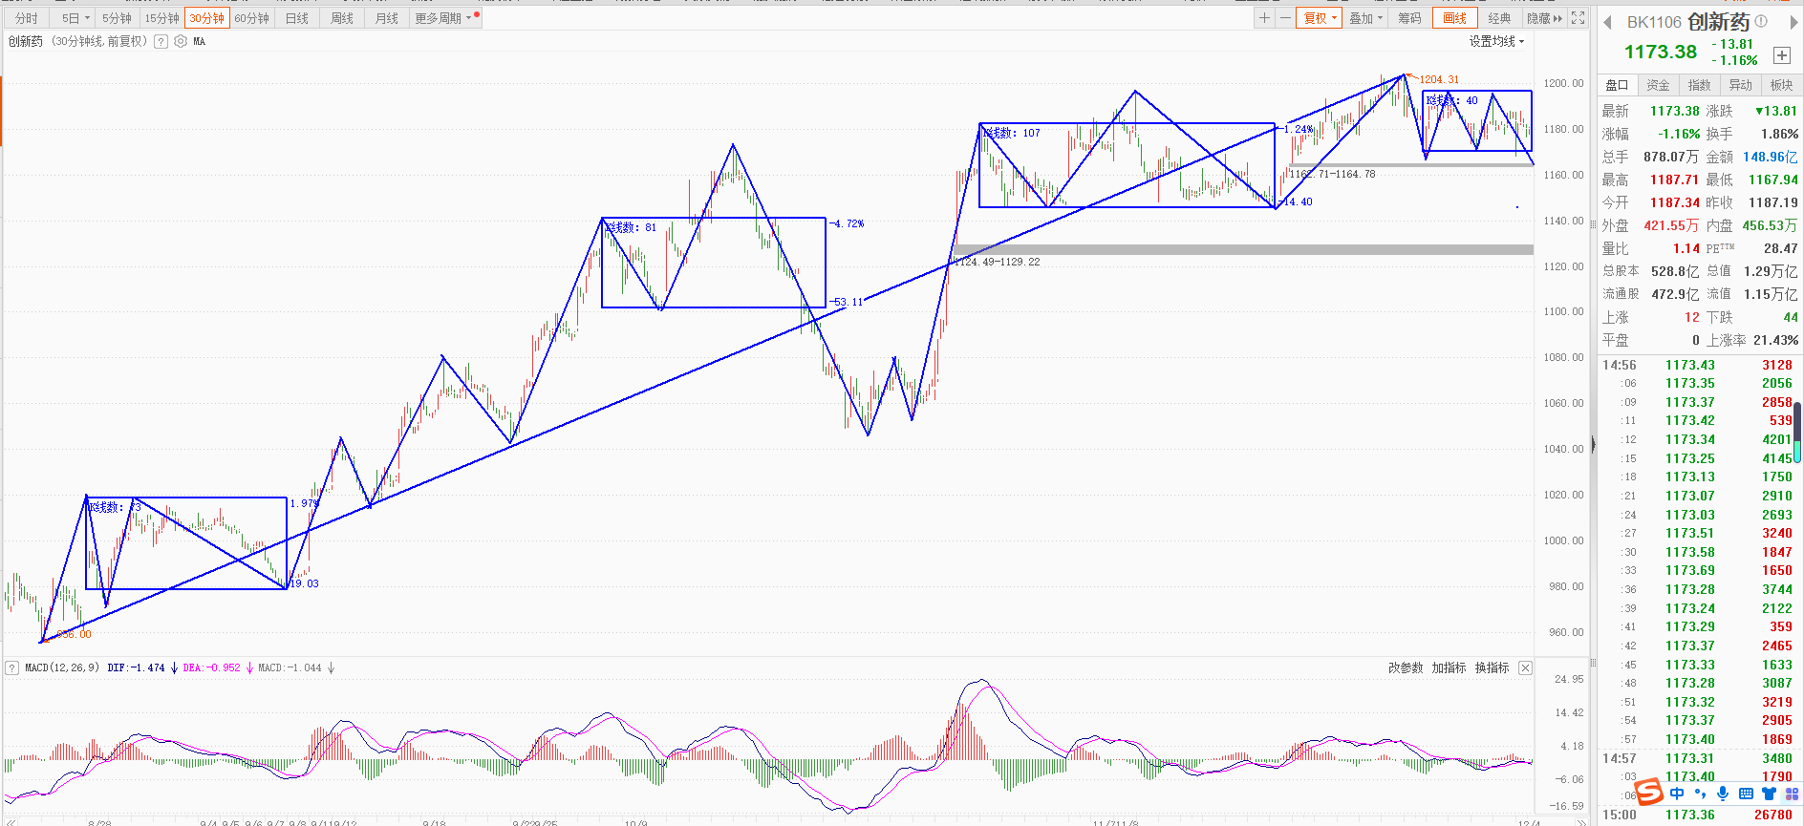
Task: Click BK1106 sector code
Action: 1654,22
